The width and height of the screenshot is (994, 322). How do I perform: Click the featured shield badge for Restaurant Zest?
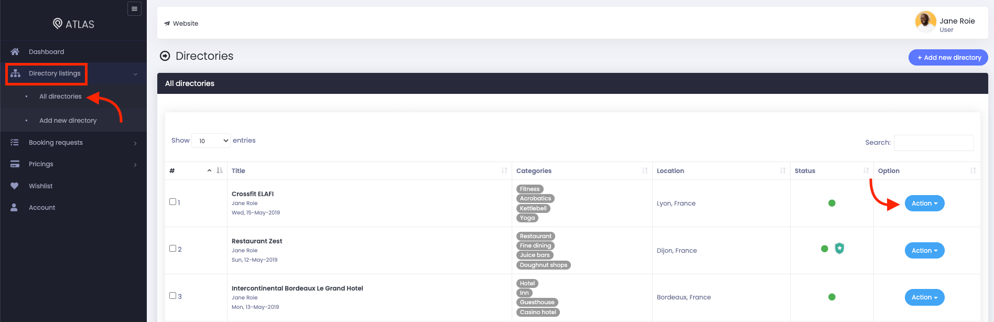[839, 248]
